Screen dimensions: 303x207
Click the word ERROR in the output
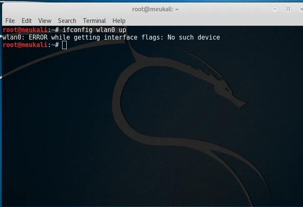click(39, 37)
